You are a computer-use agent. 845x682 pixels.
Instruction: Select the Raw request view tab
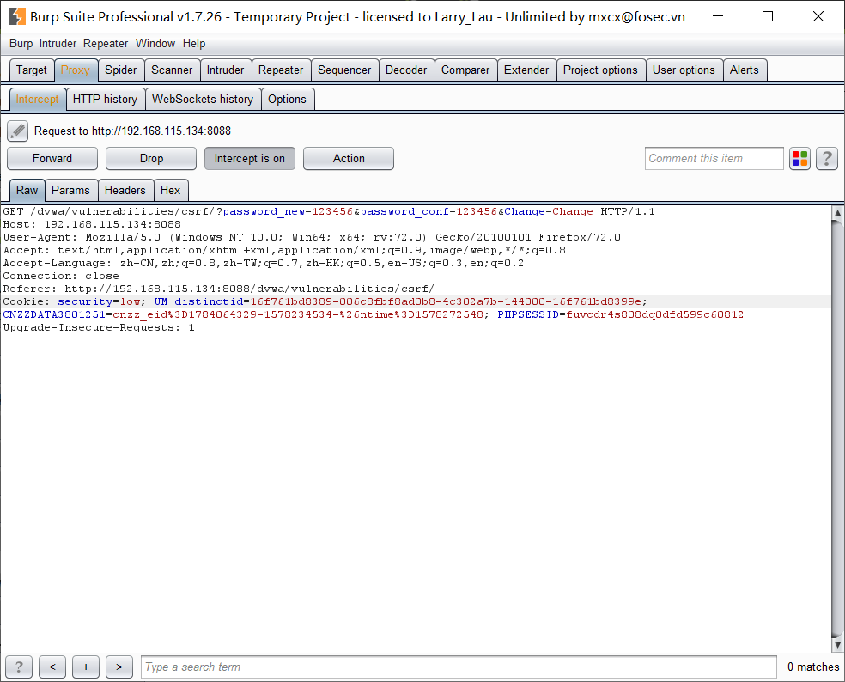click(27, 191)
